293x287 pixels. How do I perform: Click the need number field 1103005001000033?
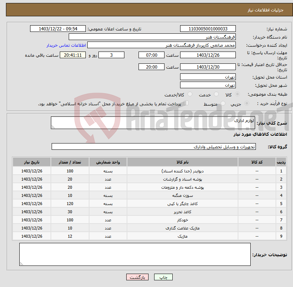tap(208, 29)
